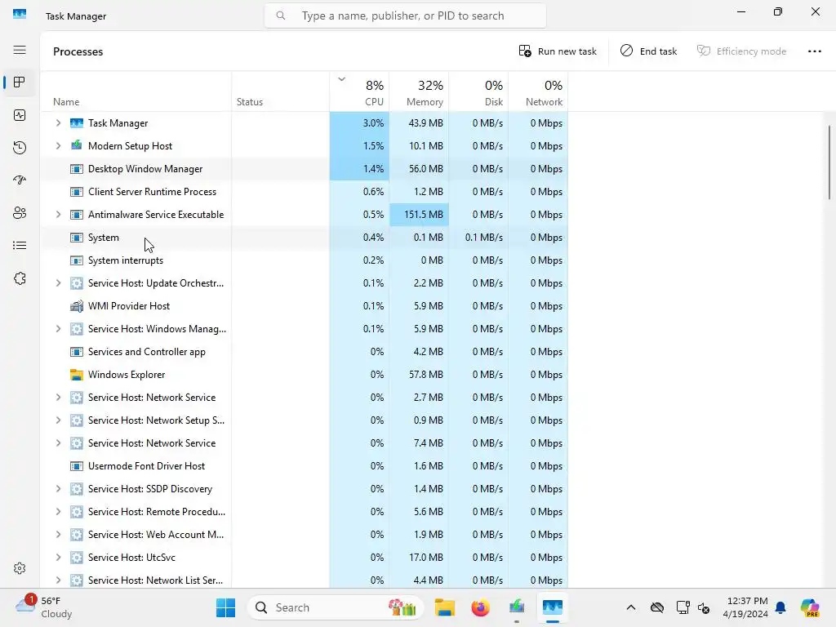Click the muted volume tray icon
The height and width of the screenshot is (627, 836).
tap(704, 607)
